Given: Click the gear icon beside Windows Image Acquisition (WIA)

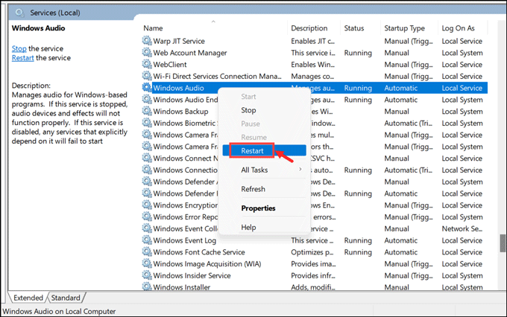Looking at the screenshot, I should pyautogui.click(x=147, y=263).
